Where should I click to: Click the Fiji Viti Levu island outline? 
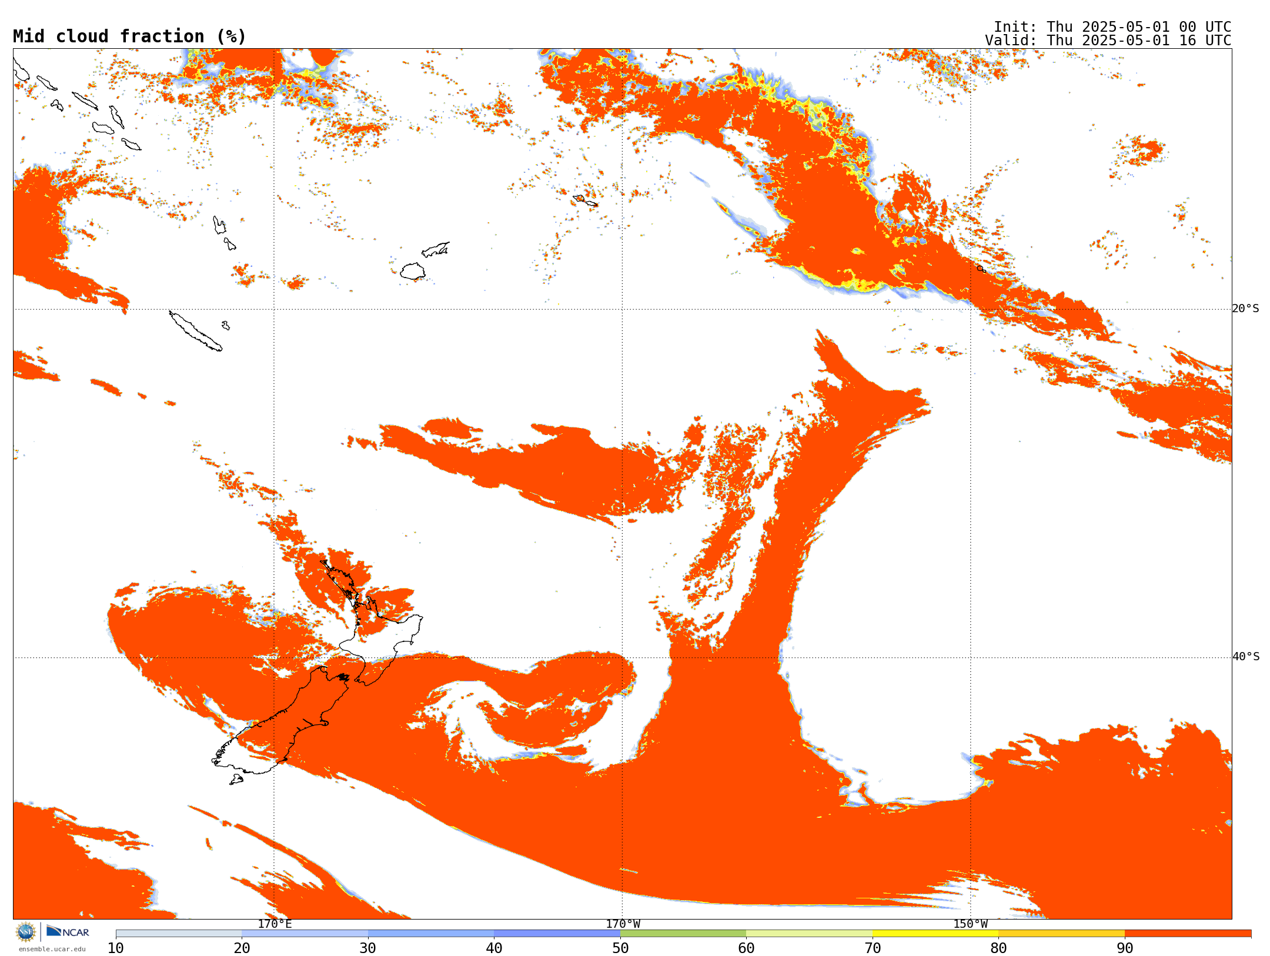click(x=413, y=271)
